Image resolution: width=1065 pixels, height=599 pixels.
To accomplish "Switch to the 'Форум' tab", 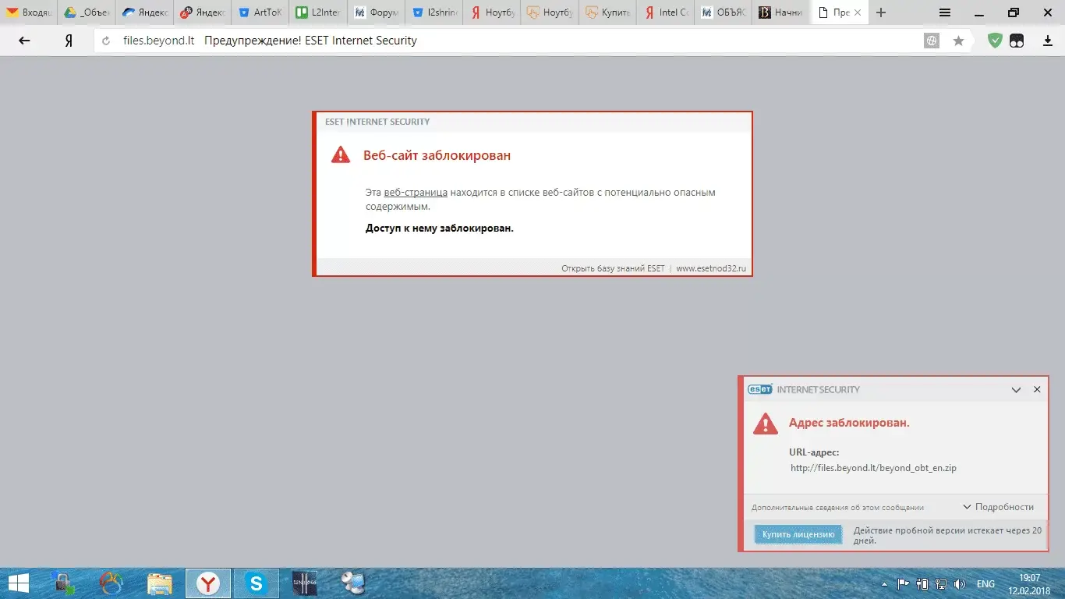I will coord(376,12).
